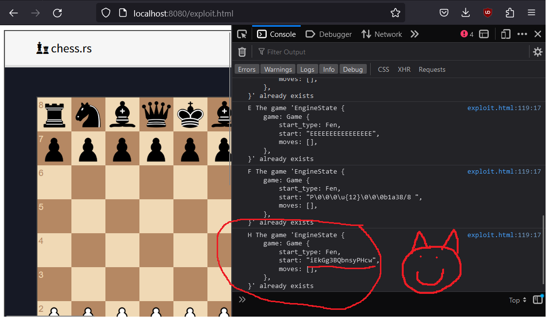Click the "F The game 'EngineState {" line
This screenshot has width=548, height=321.
click(296, 171)
